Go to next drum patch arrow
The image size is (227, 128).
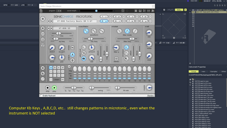[51, 28]
